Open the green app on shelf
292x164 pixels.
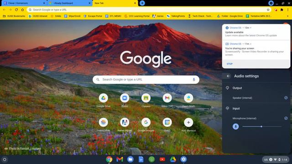(x=151, y=159)
